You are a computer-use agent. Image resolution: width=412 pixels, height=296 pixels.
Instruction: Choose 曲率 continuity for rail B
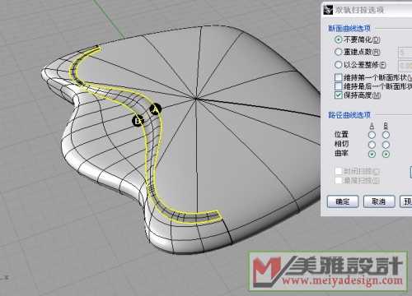386,155
